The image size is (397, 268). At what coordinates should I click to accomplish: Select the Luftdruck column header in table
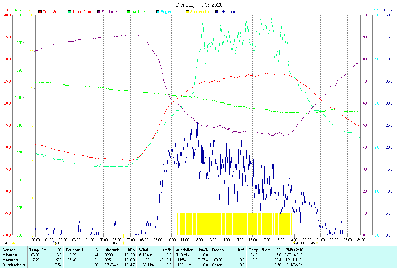[111, 250]
